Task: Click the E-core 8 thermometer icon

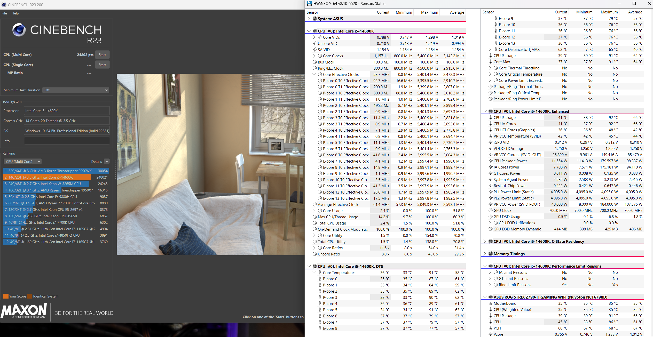Action: click(x=320, y=328)
